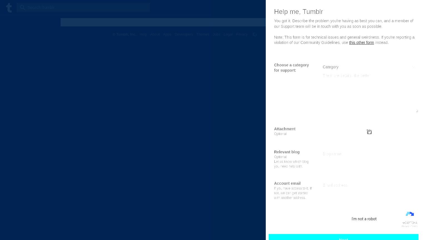
Task: Click the search magnifier icon
Action: [x=23, y=7]
